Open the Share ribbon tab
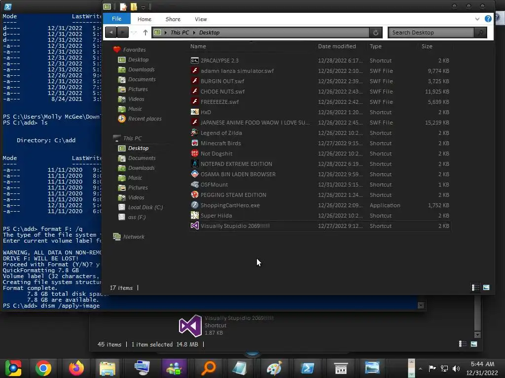The image size is (505, 378). point(173,19)
